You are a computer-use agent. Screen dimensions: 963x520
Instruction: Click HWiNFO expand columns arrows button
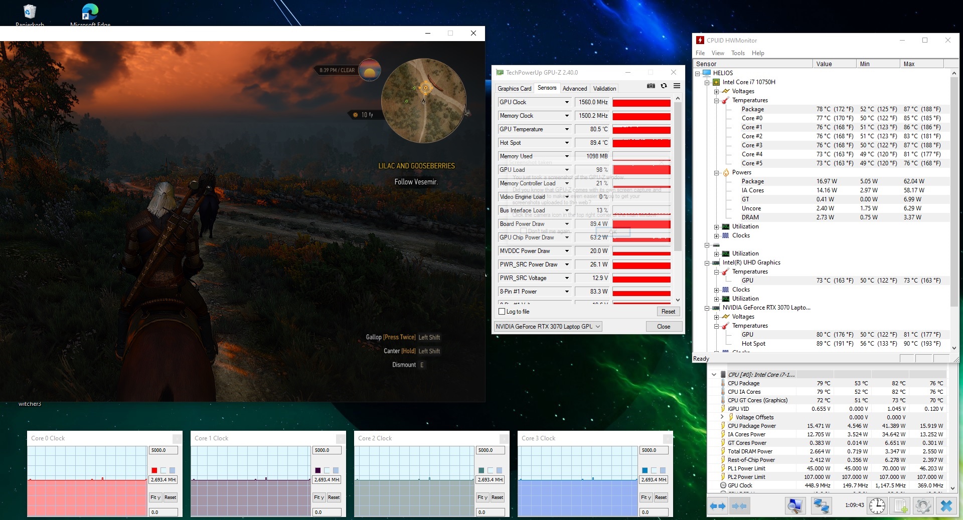(x=718, y=506)
